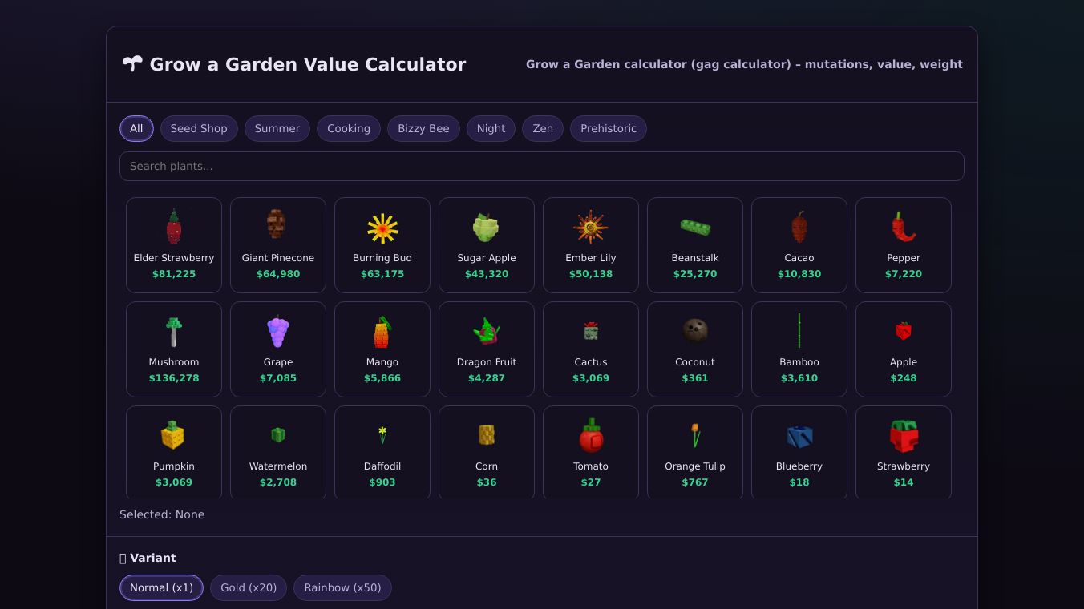This screenshot has width=1084, height=609.
Task: Select the Mushroom icon
Action: click(174, 332)
